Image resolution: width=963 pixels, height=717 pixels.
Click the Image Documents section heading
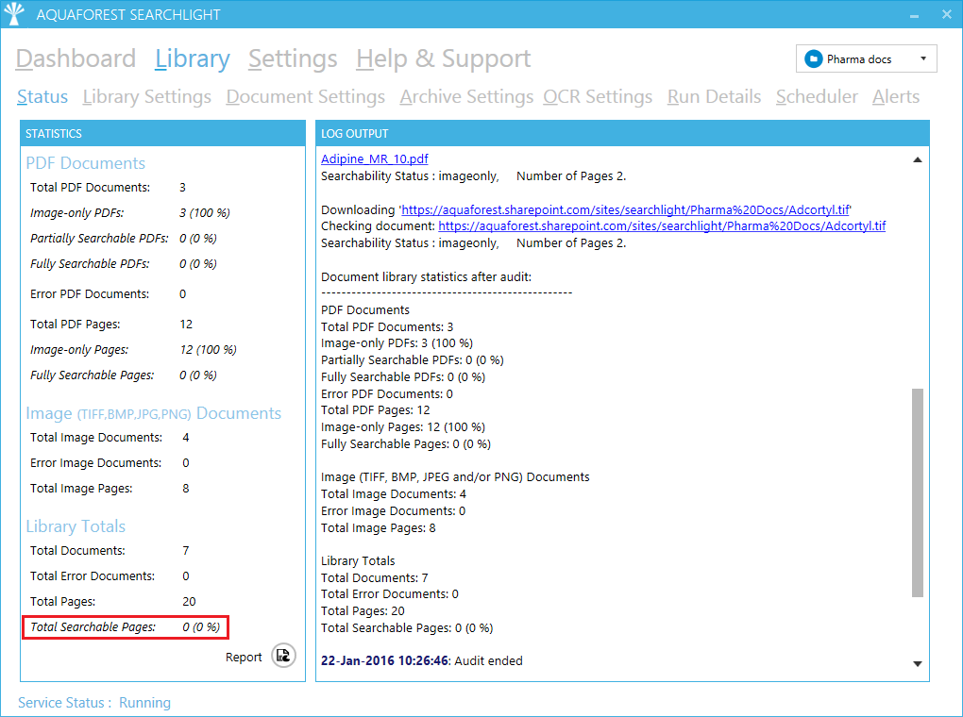(154, 413)
